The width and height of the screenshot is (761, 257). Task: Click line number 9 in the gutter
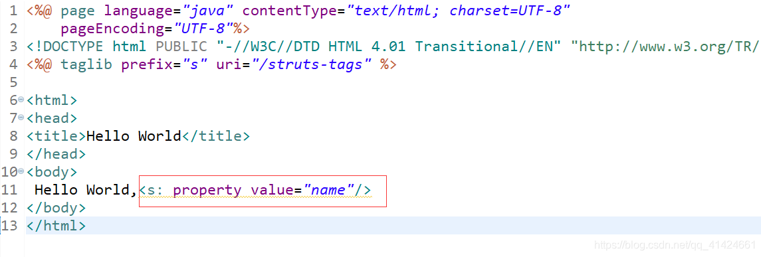(13, 153)
